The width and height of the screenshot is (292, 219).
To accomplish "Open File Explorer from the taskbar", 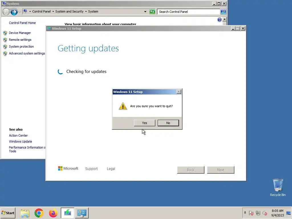I will click(25, 213).
